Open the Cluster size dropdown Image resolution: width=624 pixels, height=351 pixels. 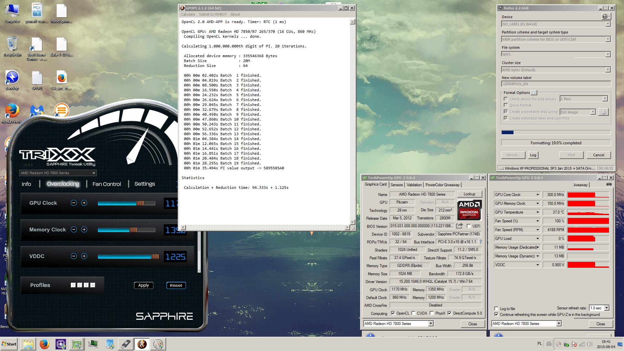click(556, 70)
